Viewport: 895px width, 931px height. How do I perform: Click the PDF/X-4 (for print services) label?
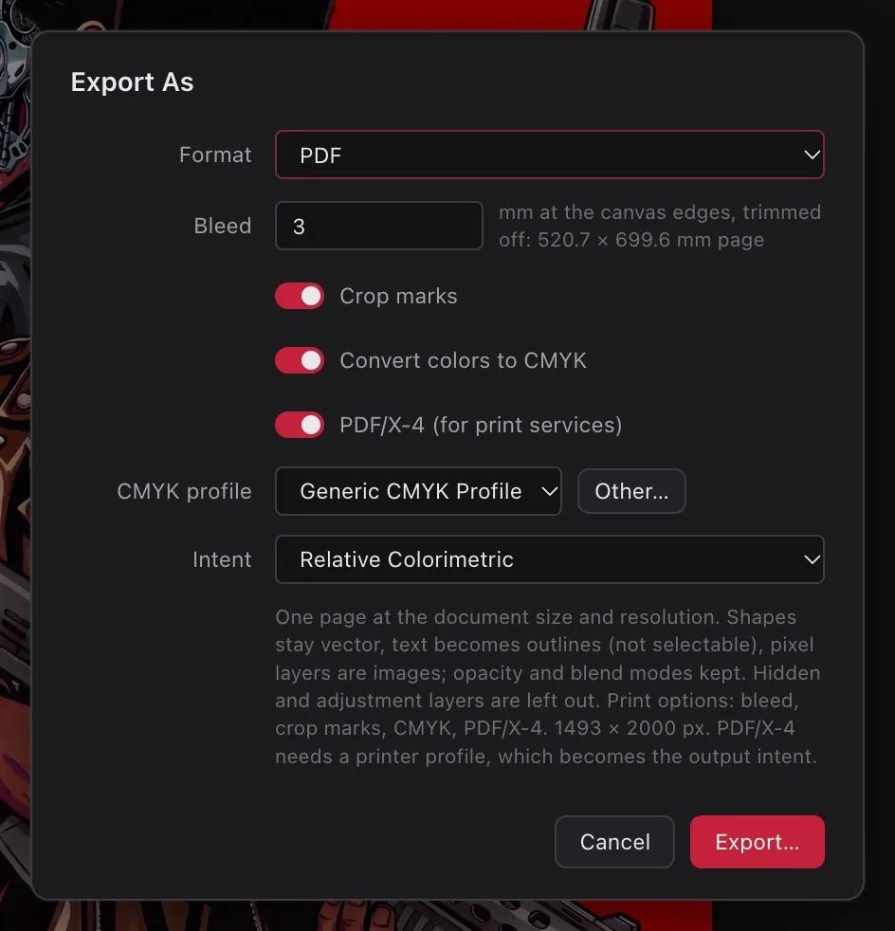click(x=481, y=425)
